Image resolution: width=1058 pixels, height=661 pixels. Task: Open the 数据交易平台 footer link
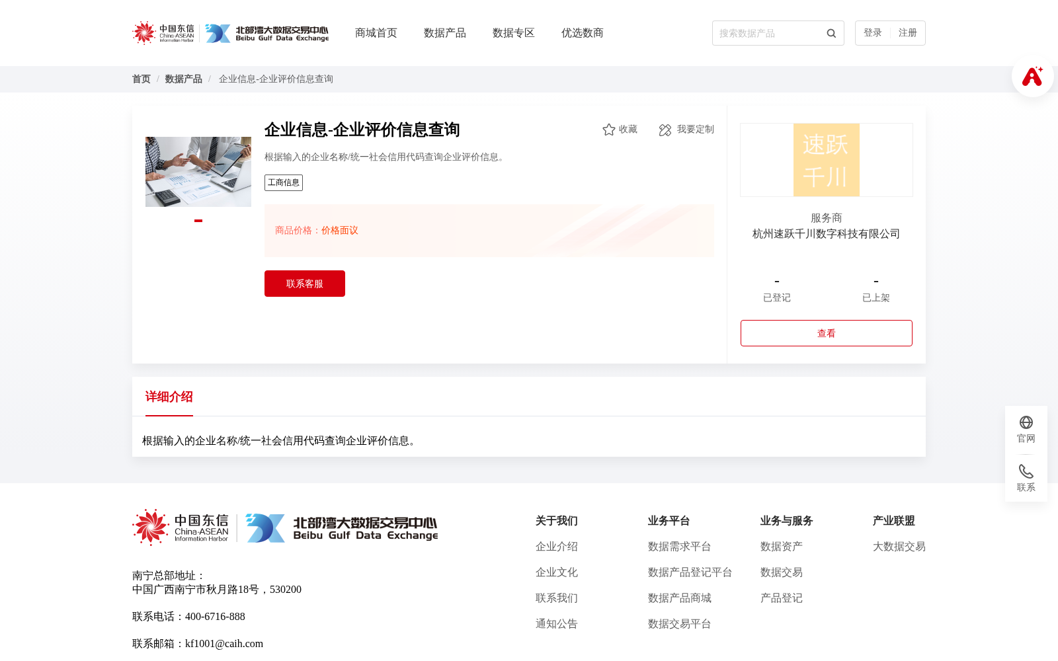coord(680,624)
